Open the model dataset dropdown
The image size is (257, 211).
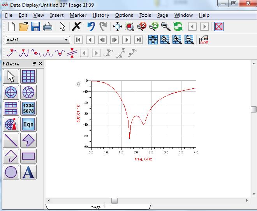(38, 40)
